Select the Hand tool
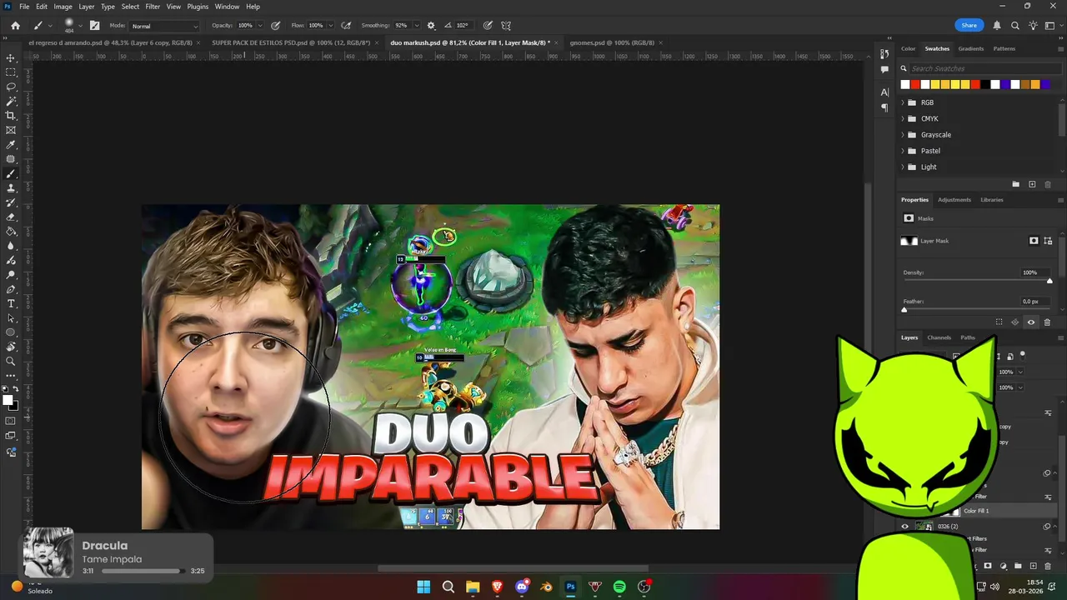This screenshot has width=1067, height=600. pyautogui.click(x=11, y=347)
